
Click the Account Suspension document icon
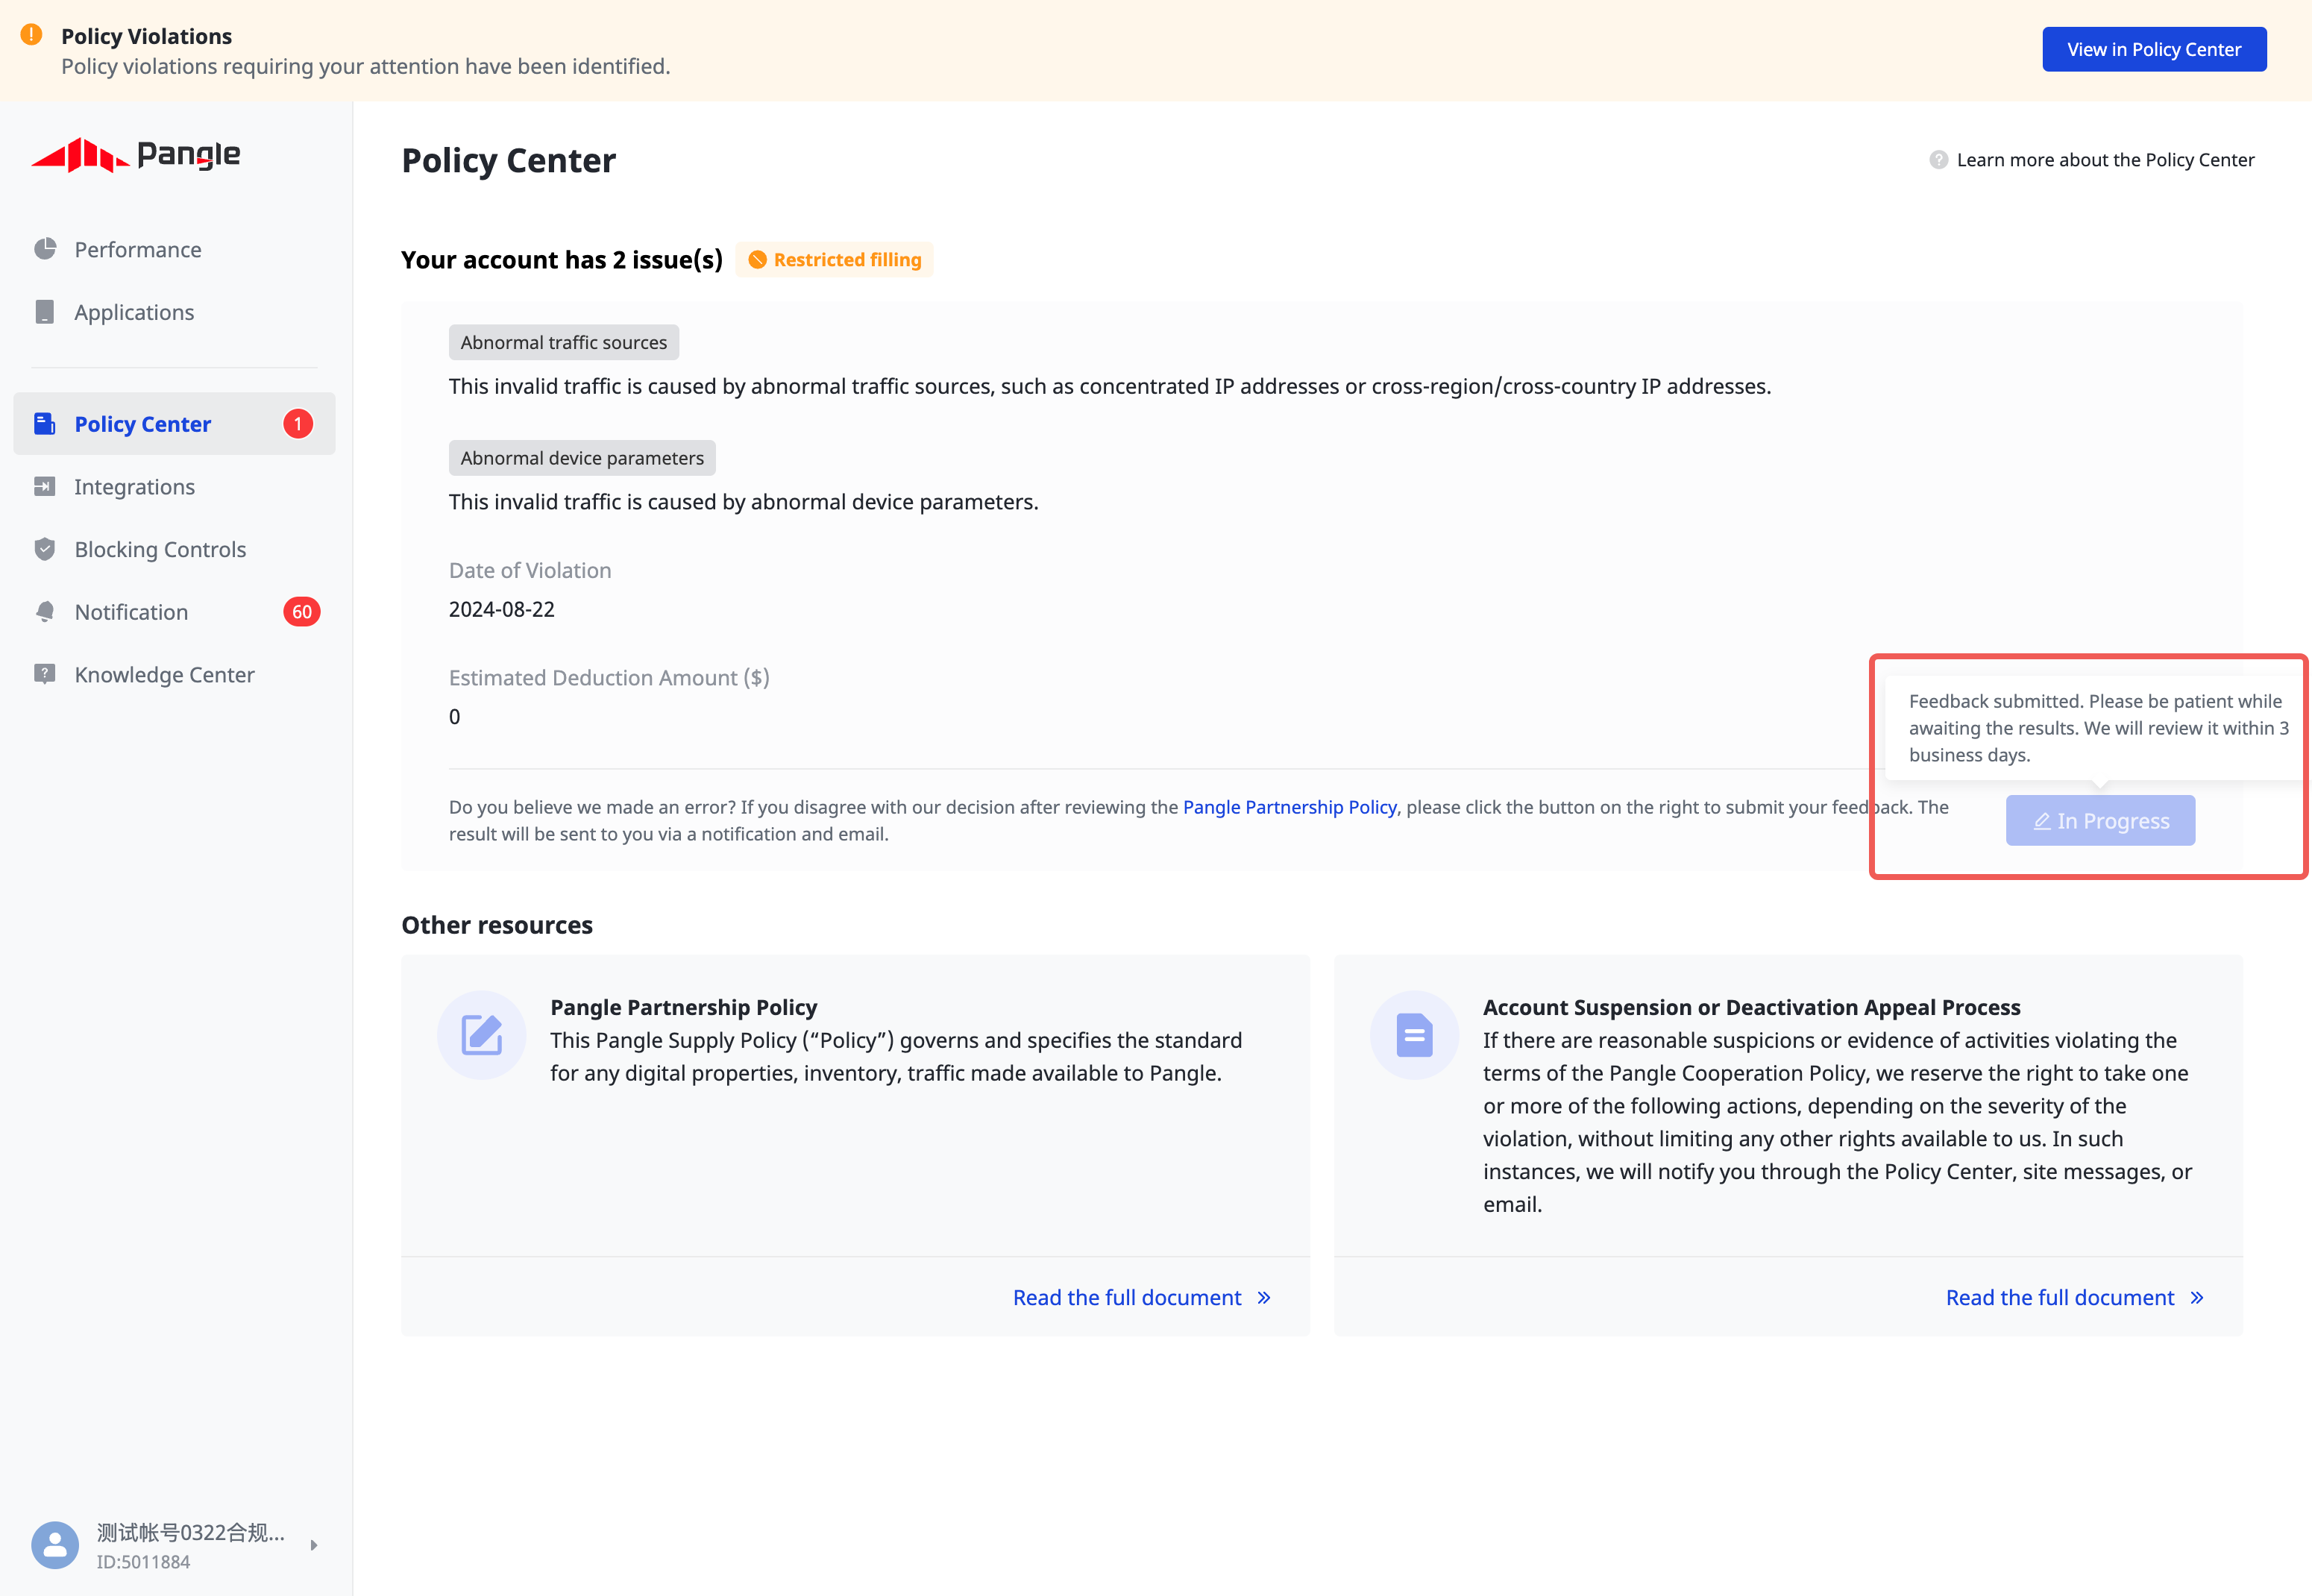click(1415, 1035)
